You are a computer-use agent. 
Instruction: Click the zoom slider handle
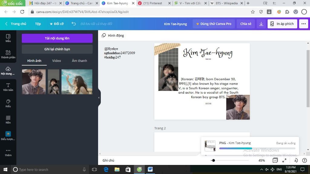[x=213, y=160]
